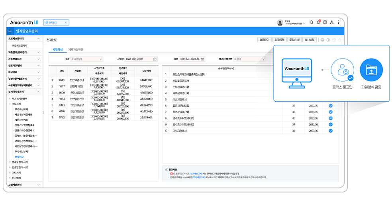Screen dimensions: 392x206
Task: Open the 구분 dropdown
Action: click(86, 59)
